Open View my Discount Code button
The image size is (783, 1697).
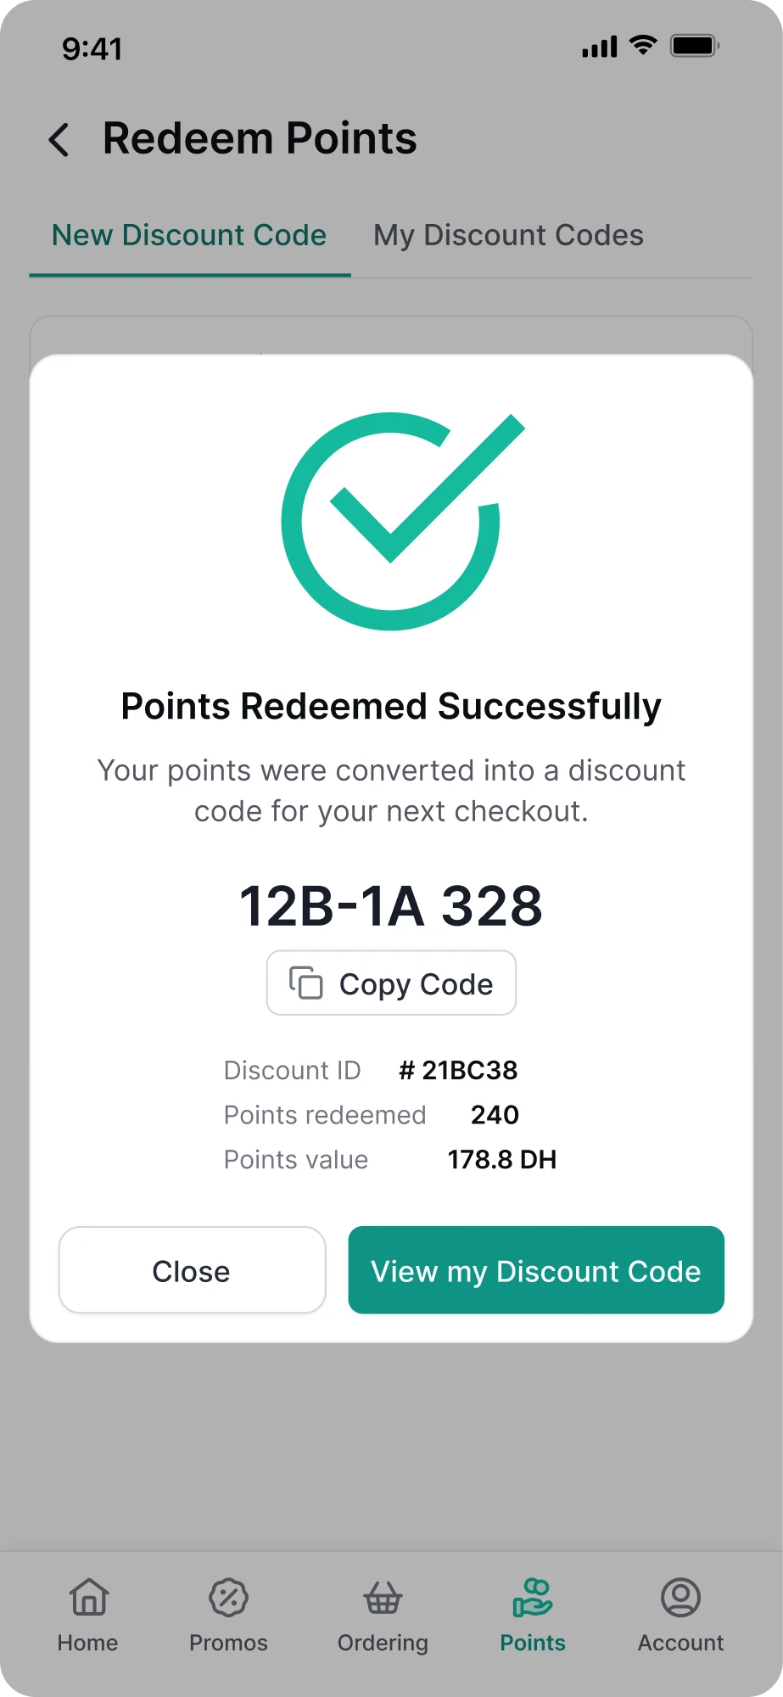click(x=536, y=1270)
